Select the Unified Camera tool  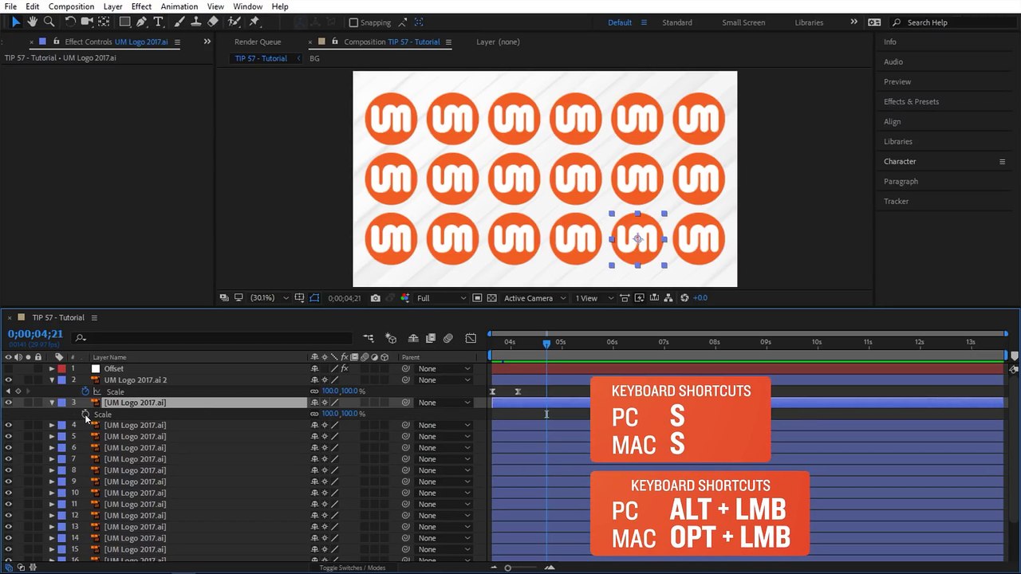pyautogui.click(x=87, y=22)
